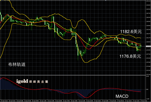Click the current price marker on price axis

tap(148, 46)
